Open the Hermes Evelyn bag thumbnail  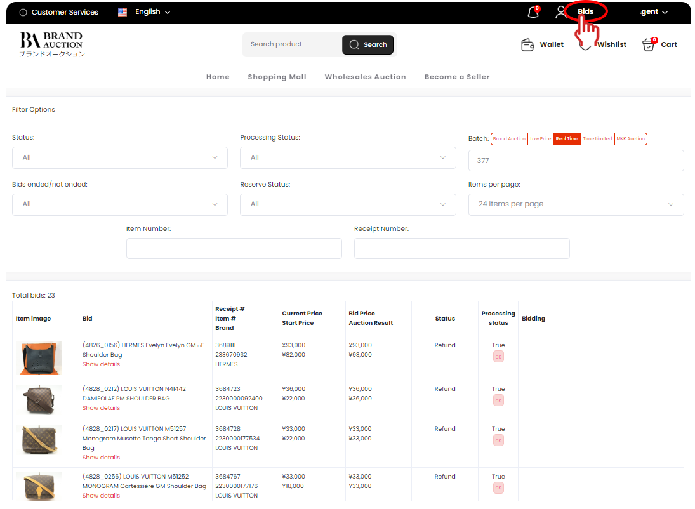pos(39,358)
